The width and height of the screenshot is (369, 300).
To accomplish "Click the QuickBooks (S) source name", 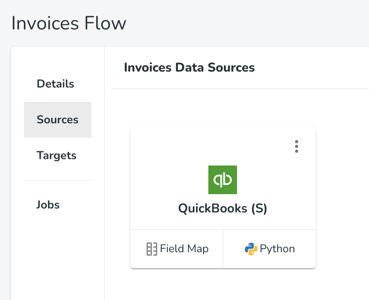I will [x=223, y=208].
